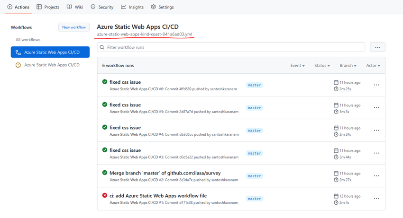The image size is (403, 218).
Task: Click the stopwatch icon beside 2m 4s
Action: point(336,202)
